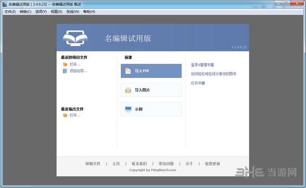
Task: Open the 选项(Y) menu
Action: pyautogui.click(x=41, y=12)
